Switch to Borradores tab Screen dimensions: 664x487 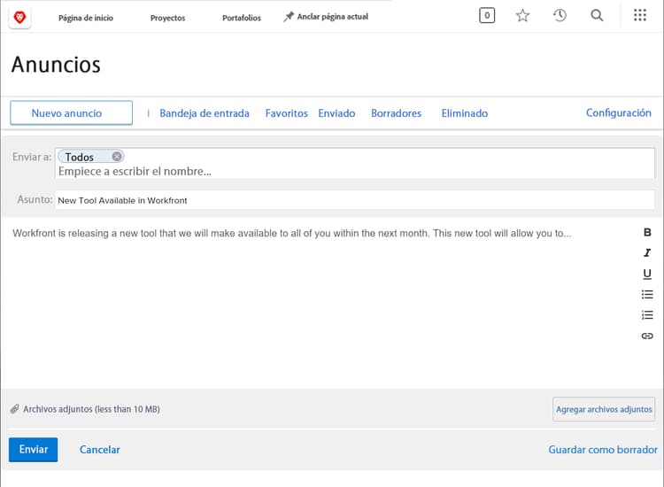click(x=396, y=113)
